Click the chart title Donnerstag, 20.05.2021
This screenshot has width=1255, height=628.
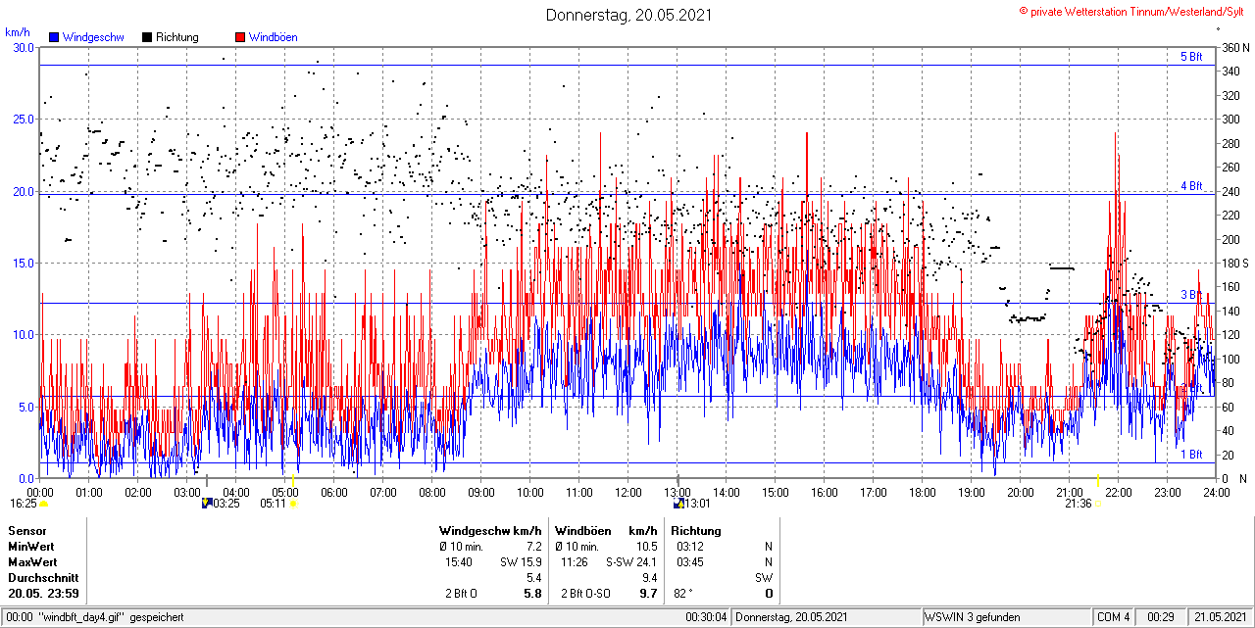[x=629, y=15]
